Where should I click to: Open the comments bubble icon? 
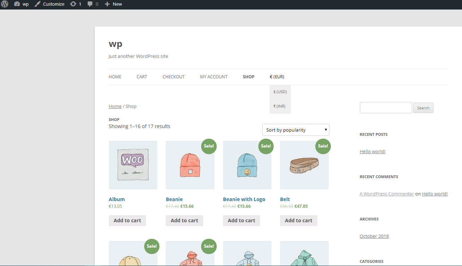pos(90,4)
